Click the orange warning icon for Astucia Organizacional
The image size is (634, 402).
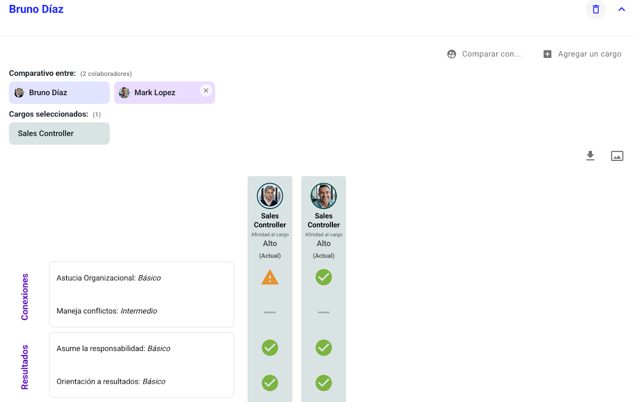pos(270,277)
